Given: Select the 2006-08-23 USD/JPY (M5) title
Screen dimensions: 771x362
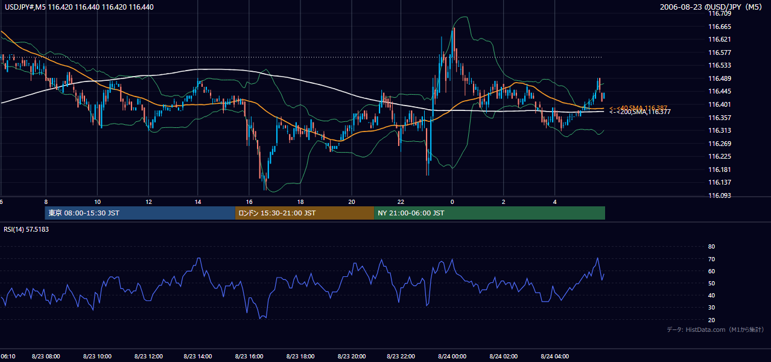Looking at the screenshot, I should [712, 7].
